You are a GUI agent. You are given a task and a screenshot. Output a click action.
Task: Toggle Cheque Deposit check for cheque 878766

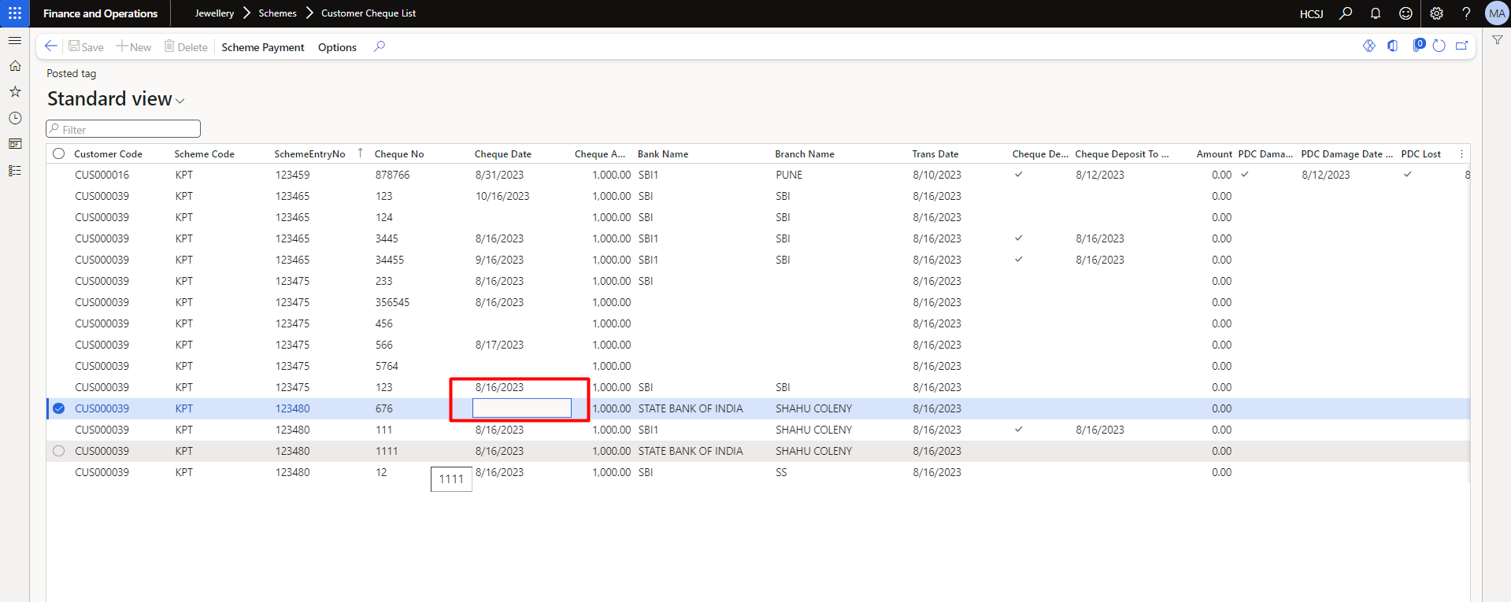[x=1019, y=175]
